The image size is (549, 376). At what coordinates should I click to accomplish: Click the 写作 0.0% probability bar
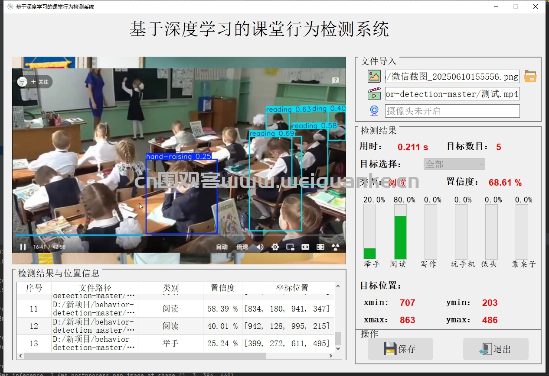point(431,231)
